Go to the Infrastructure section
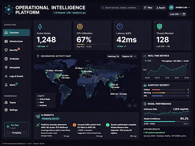195x146 pixels. 16,41
